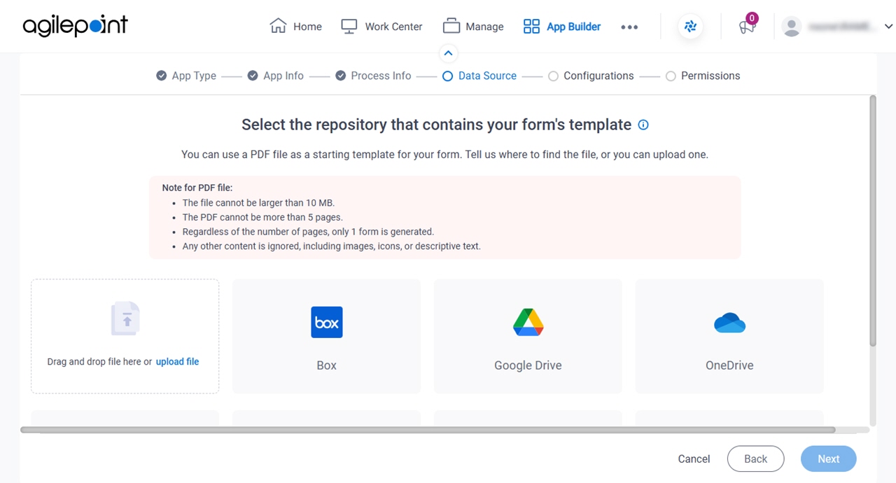Open the Manage briefcase icon
This screenshot has width=896, height=483.
click(x=451, y=26)
